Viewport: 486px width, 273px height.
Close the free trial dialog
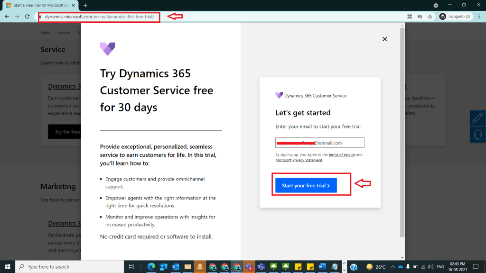[384, 39]
